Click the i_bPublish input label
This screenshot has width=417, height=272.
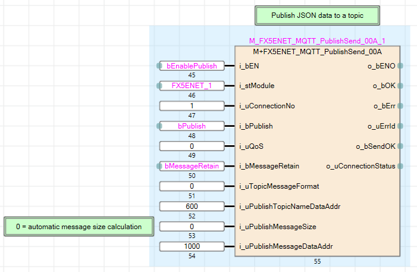tap(256, 126)
